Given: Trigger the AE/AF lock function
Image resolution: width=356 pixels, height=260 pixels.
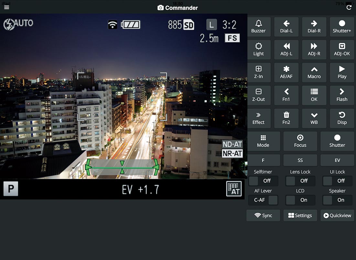Looking at the screenshot, I should (286, 72).
